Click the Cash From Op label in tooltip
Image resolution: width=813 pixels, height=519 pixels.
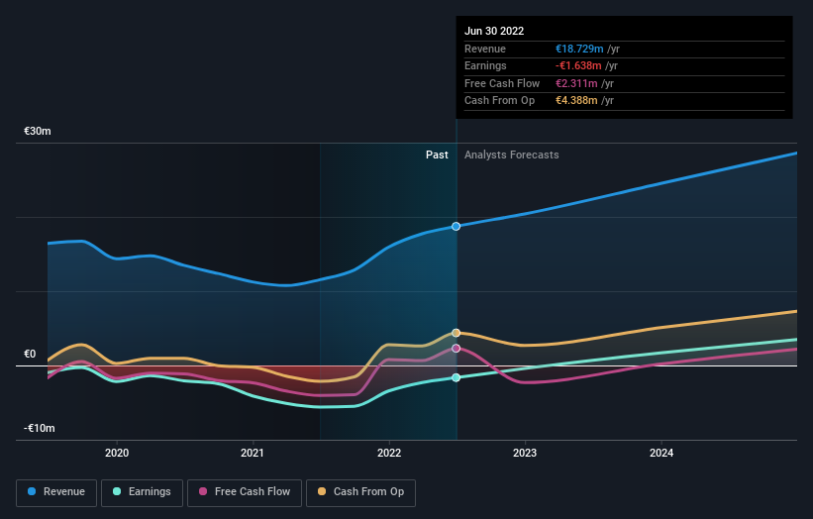[x=499, y=101]
